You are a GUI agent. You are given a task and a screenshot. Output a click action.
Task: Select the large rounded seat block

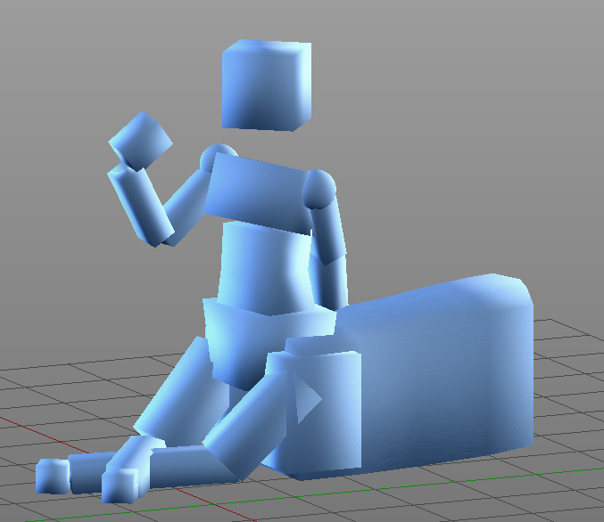(435, 377)
